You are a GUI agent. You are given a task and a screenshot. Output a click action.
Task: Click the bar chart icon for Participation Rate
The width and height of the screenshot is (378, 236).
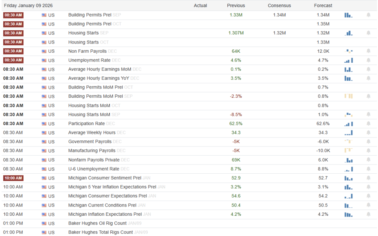click(348, 124)
